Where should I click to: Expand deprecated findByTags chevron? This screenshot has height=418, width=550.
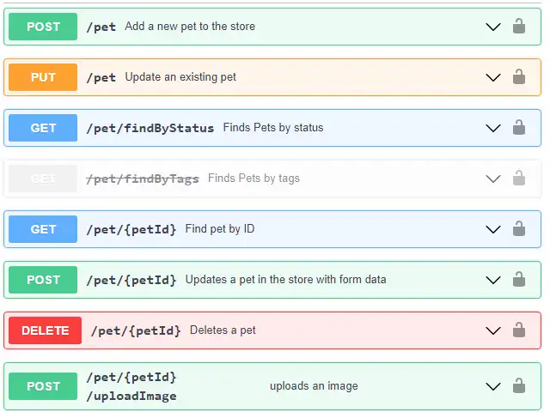(x=493, y=179)
